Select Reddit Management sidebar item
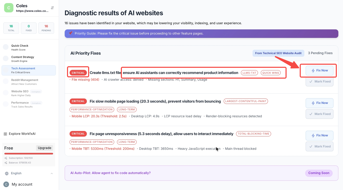 tap(24, 82)
